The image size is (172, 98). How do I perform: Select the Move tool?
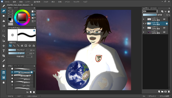click(x=3, y=46)
